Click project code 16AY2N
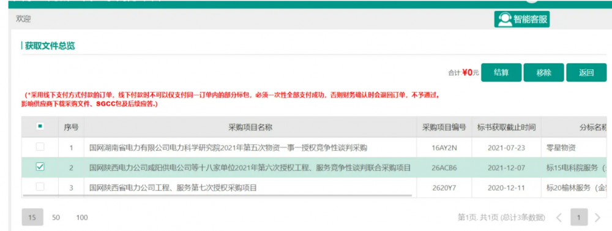Screen dimensions: 612x231 coord(444,148)
